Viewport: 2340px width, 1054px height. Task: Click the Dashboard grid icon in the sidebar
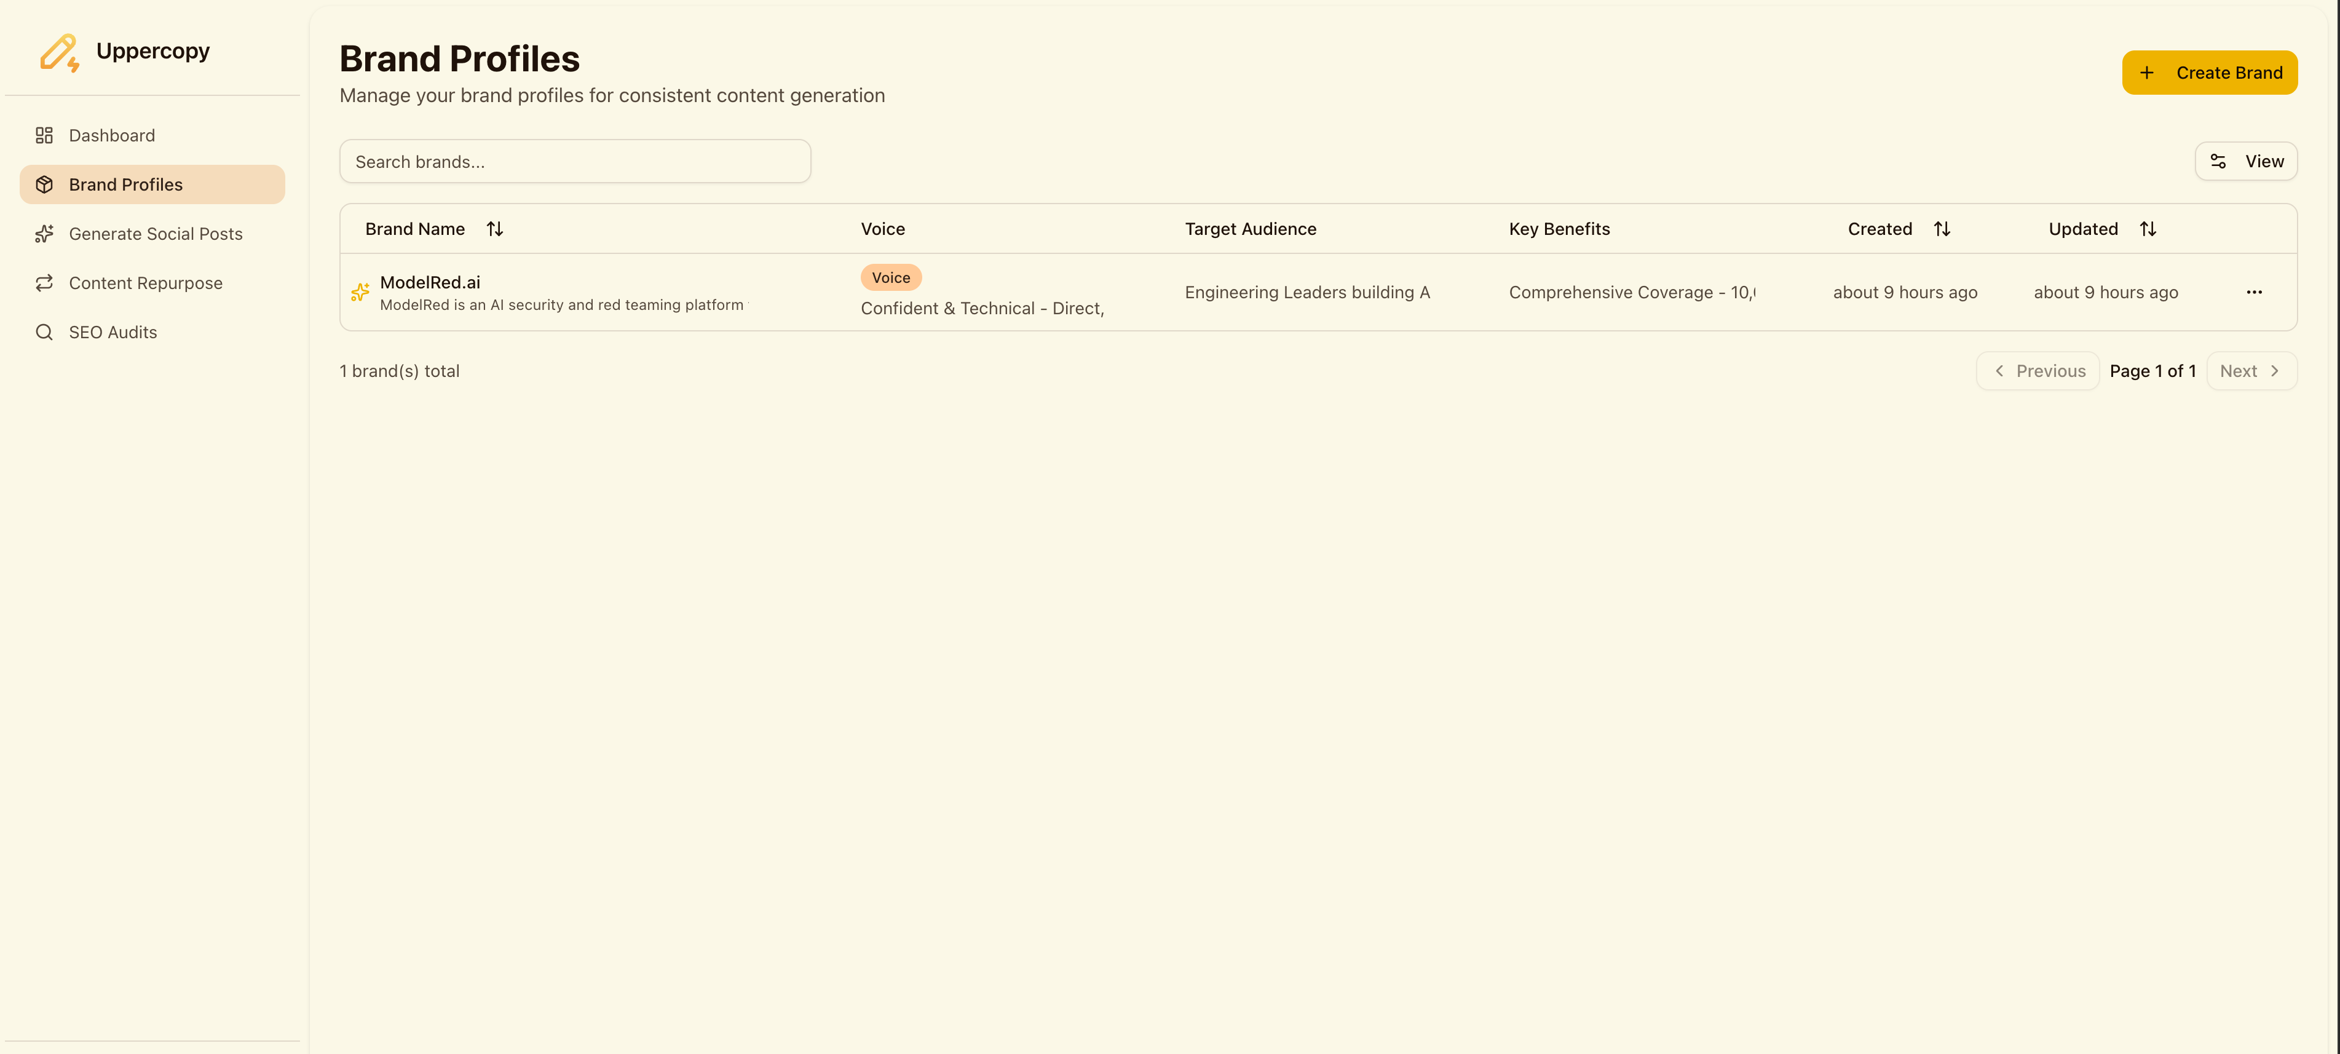[x=44, y=135]
